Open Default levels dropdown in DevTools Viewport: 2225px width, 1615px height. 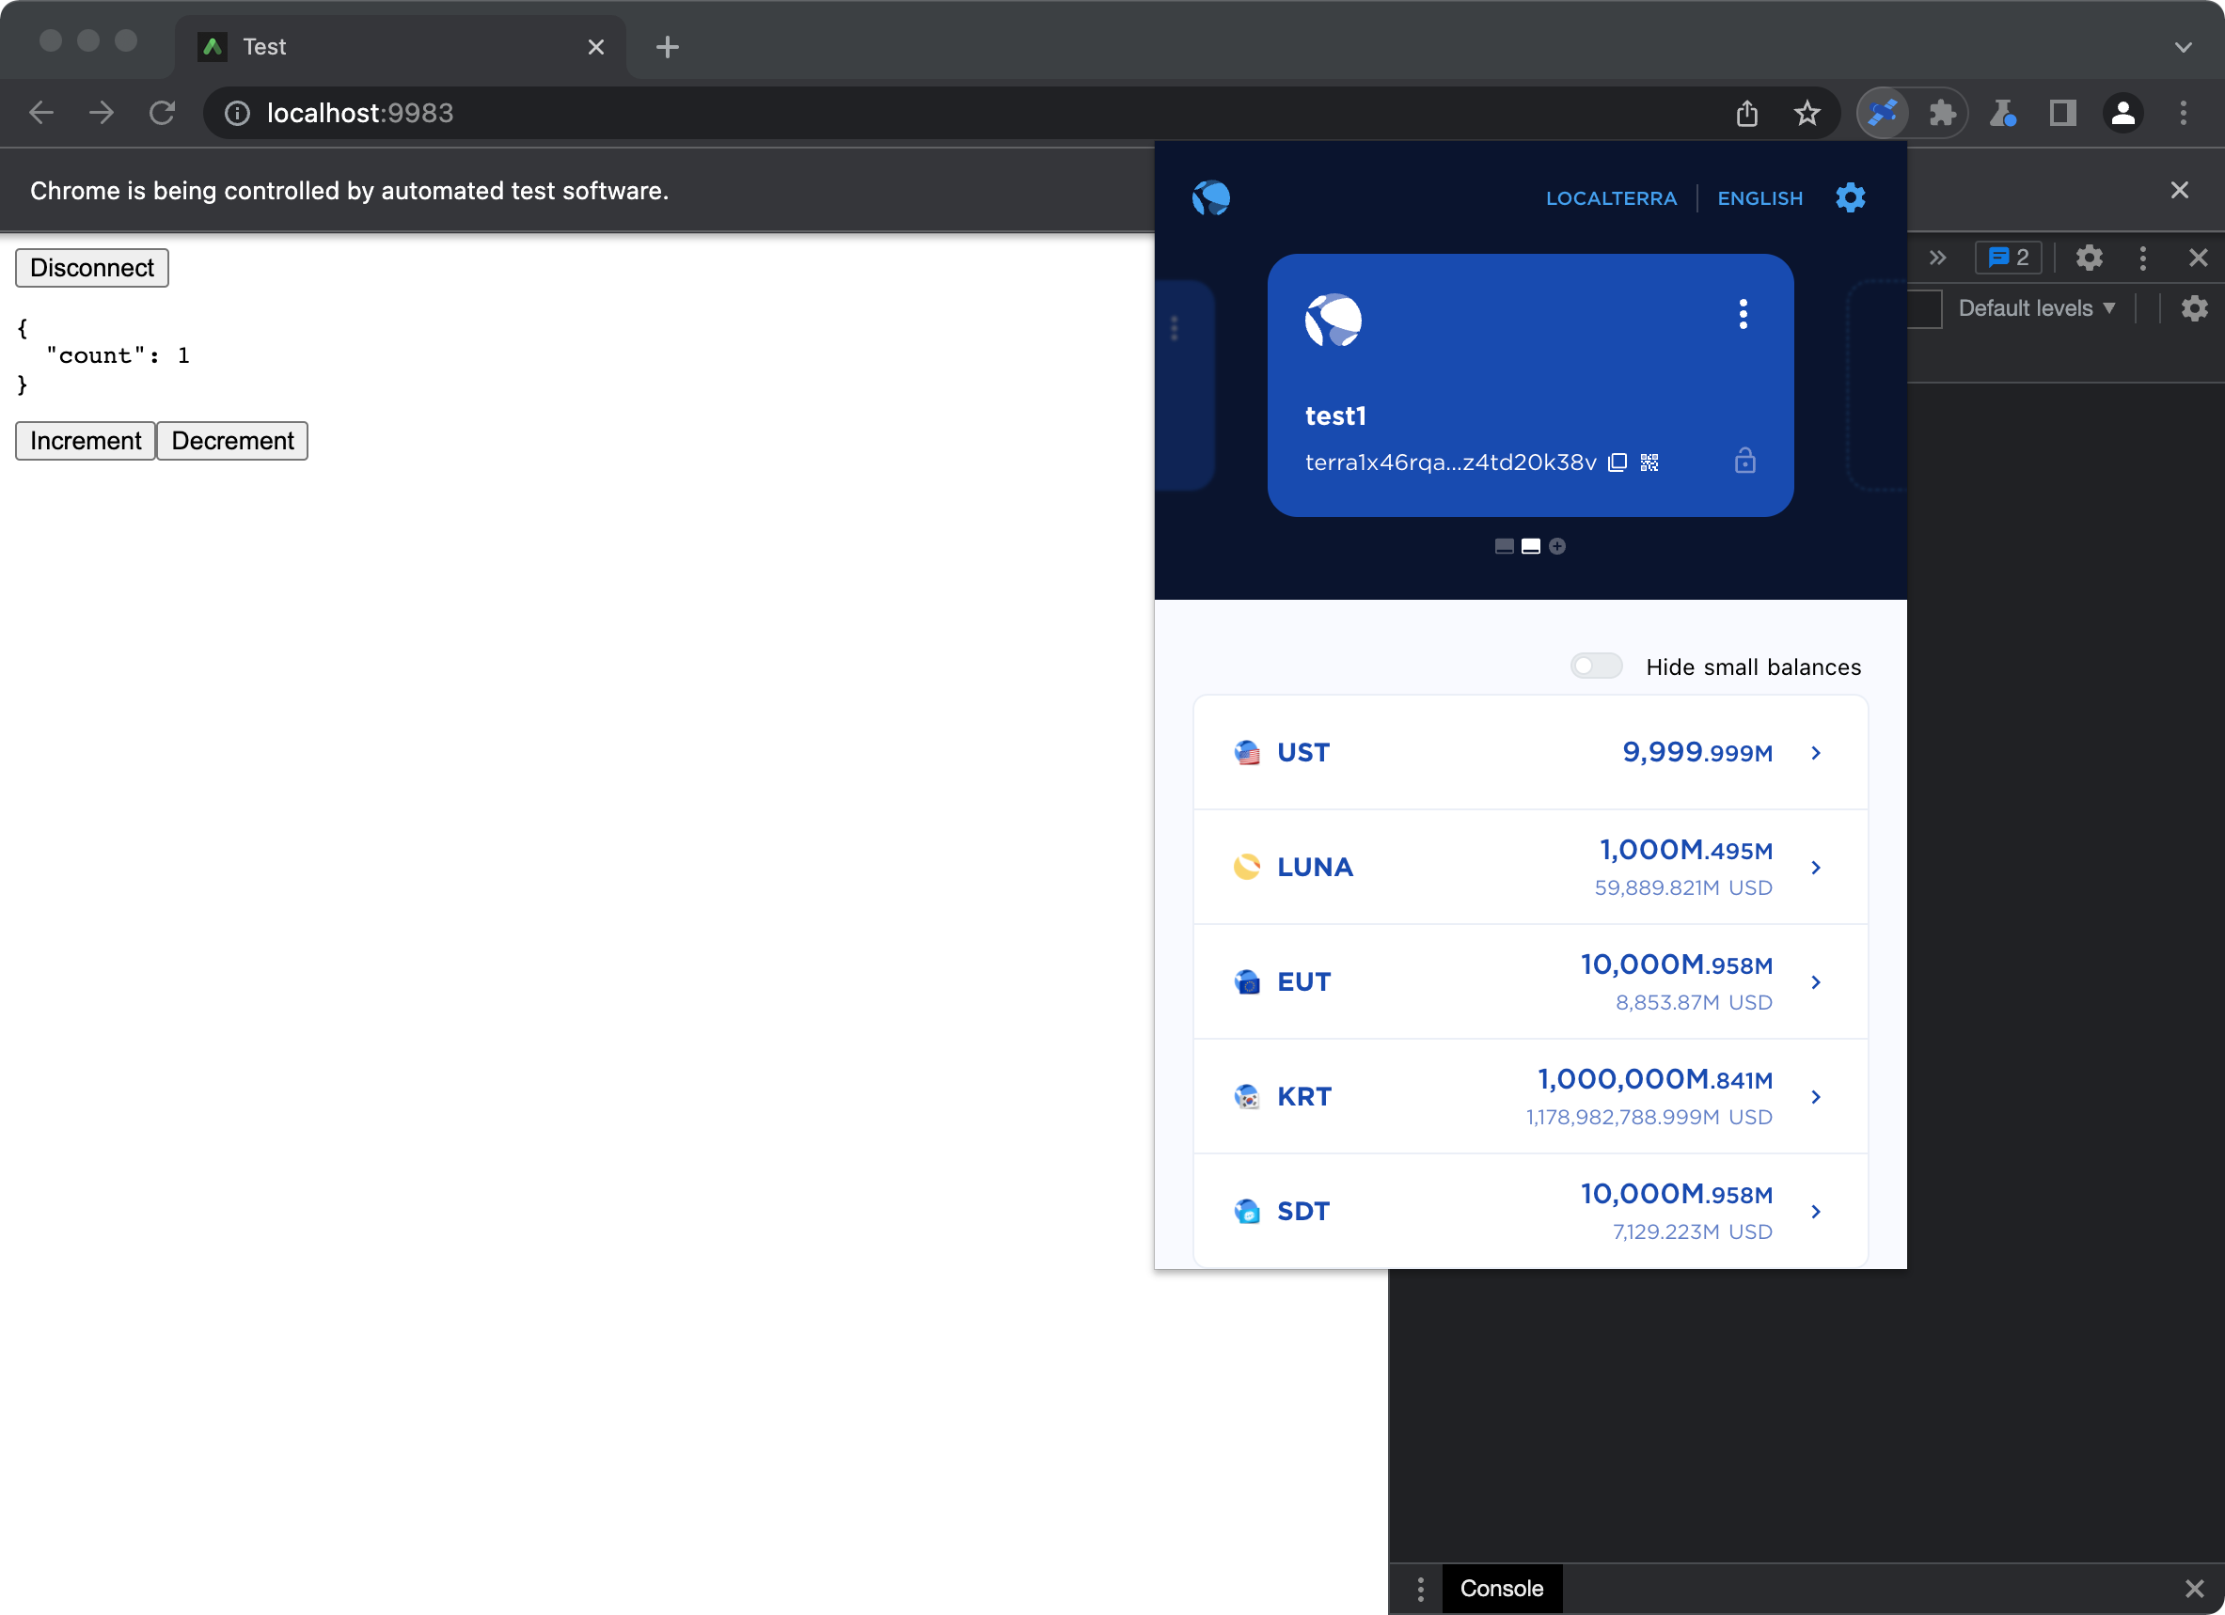click(x=2037, y=308)
